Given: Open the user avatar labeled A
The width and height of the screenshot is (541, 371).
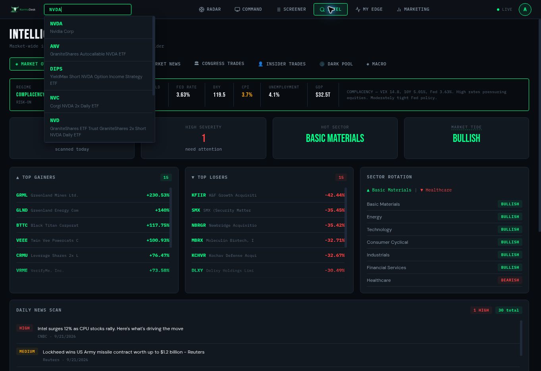Looking at the screenshot, I should coord(525,10).
